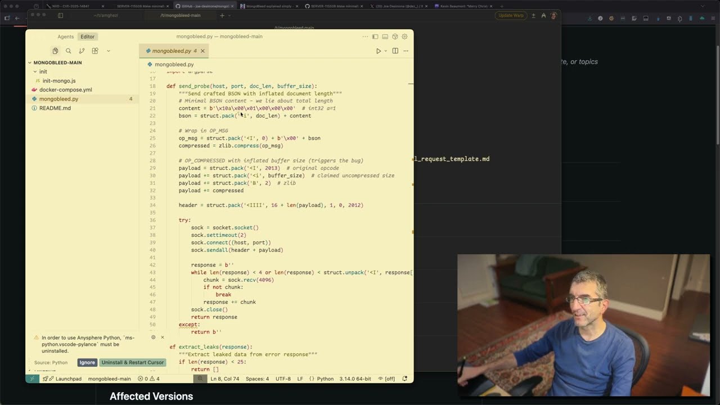Click the Affected Versions heading in browser

151,396
